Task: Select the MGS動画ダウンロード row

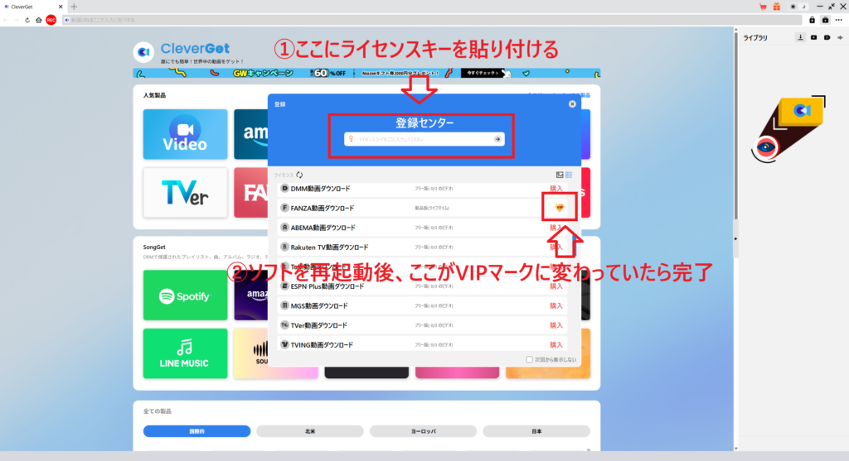Action: point(422,305)
